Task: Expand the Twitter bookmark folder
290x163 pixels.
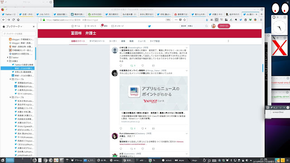Action: [x=8, y=58]
